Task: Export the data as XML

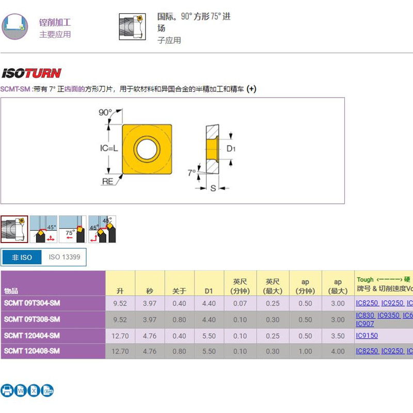Action: 47,391
